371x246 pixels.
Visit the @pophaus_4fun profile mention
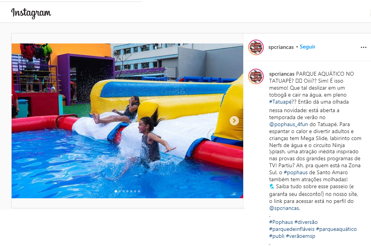289,125
